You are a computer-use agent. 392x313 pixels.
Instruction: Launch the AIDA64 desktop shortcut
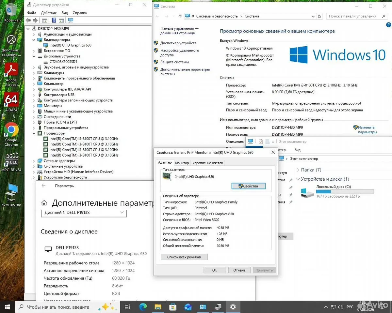pos(11,102)
